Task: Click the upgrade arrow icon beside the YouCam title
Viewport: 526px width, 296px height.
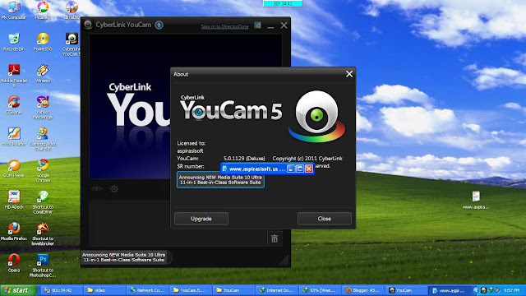Action: (x=159, y=25)
